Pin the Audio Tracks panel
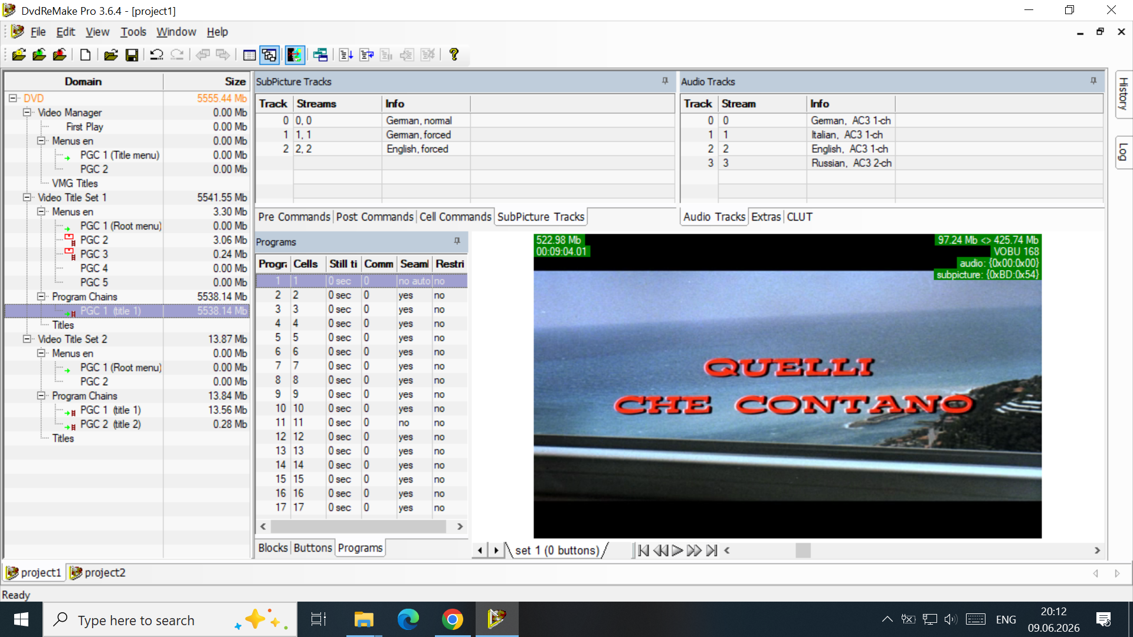Screen dimensions: 1133x637 click(x=1093, y=81)
